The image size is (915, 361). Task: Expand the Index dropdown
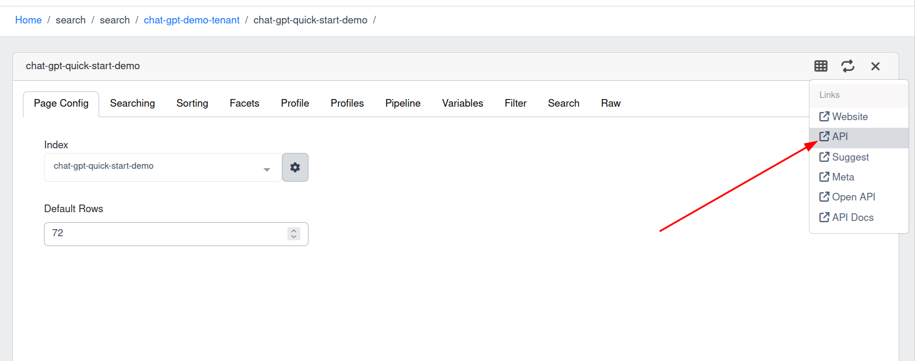pyautogui.click(x=162, y=168)
